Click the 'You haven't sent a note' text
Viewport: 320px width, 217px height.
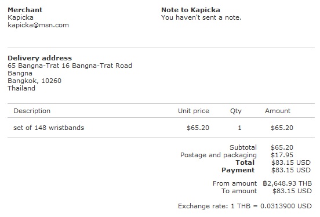[201, 17]
